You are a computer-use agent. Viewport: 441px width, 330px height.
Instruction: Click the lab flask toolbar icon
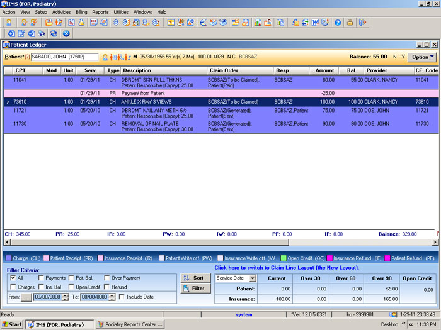tap(81, 23)
